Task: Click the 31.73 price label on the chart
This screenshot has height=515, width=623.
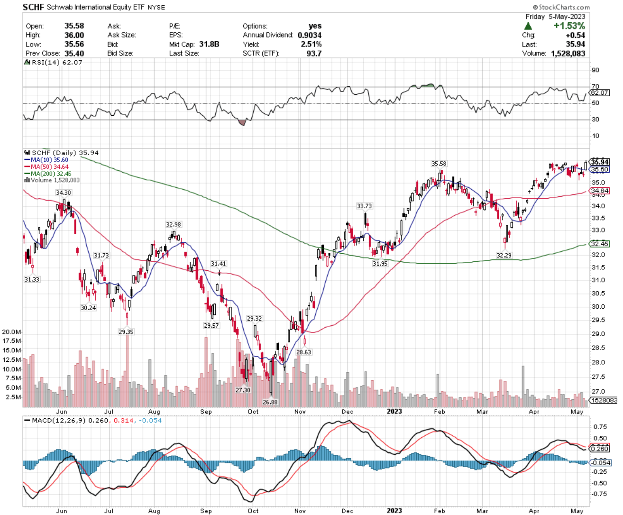Action: coord(101,256)
